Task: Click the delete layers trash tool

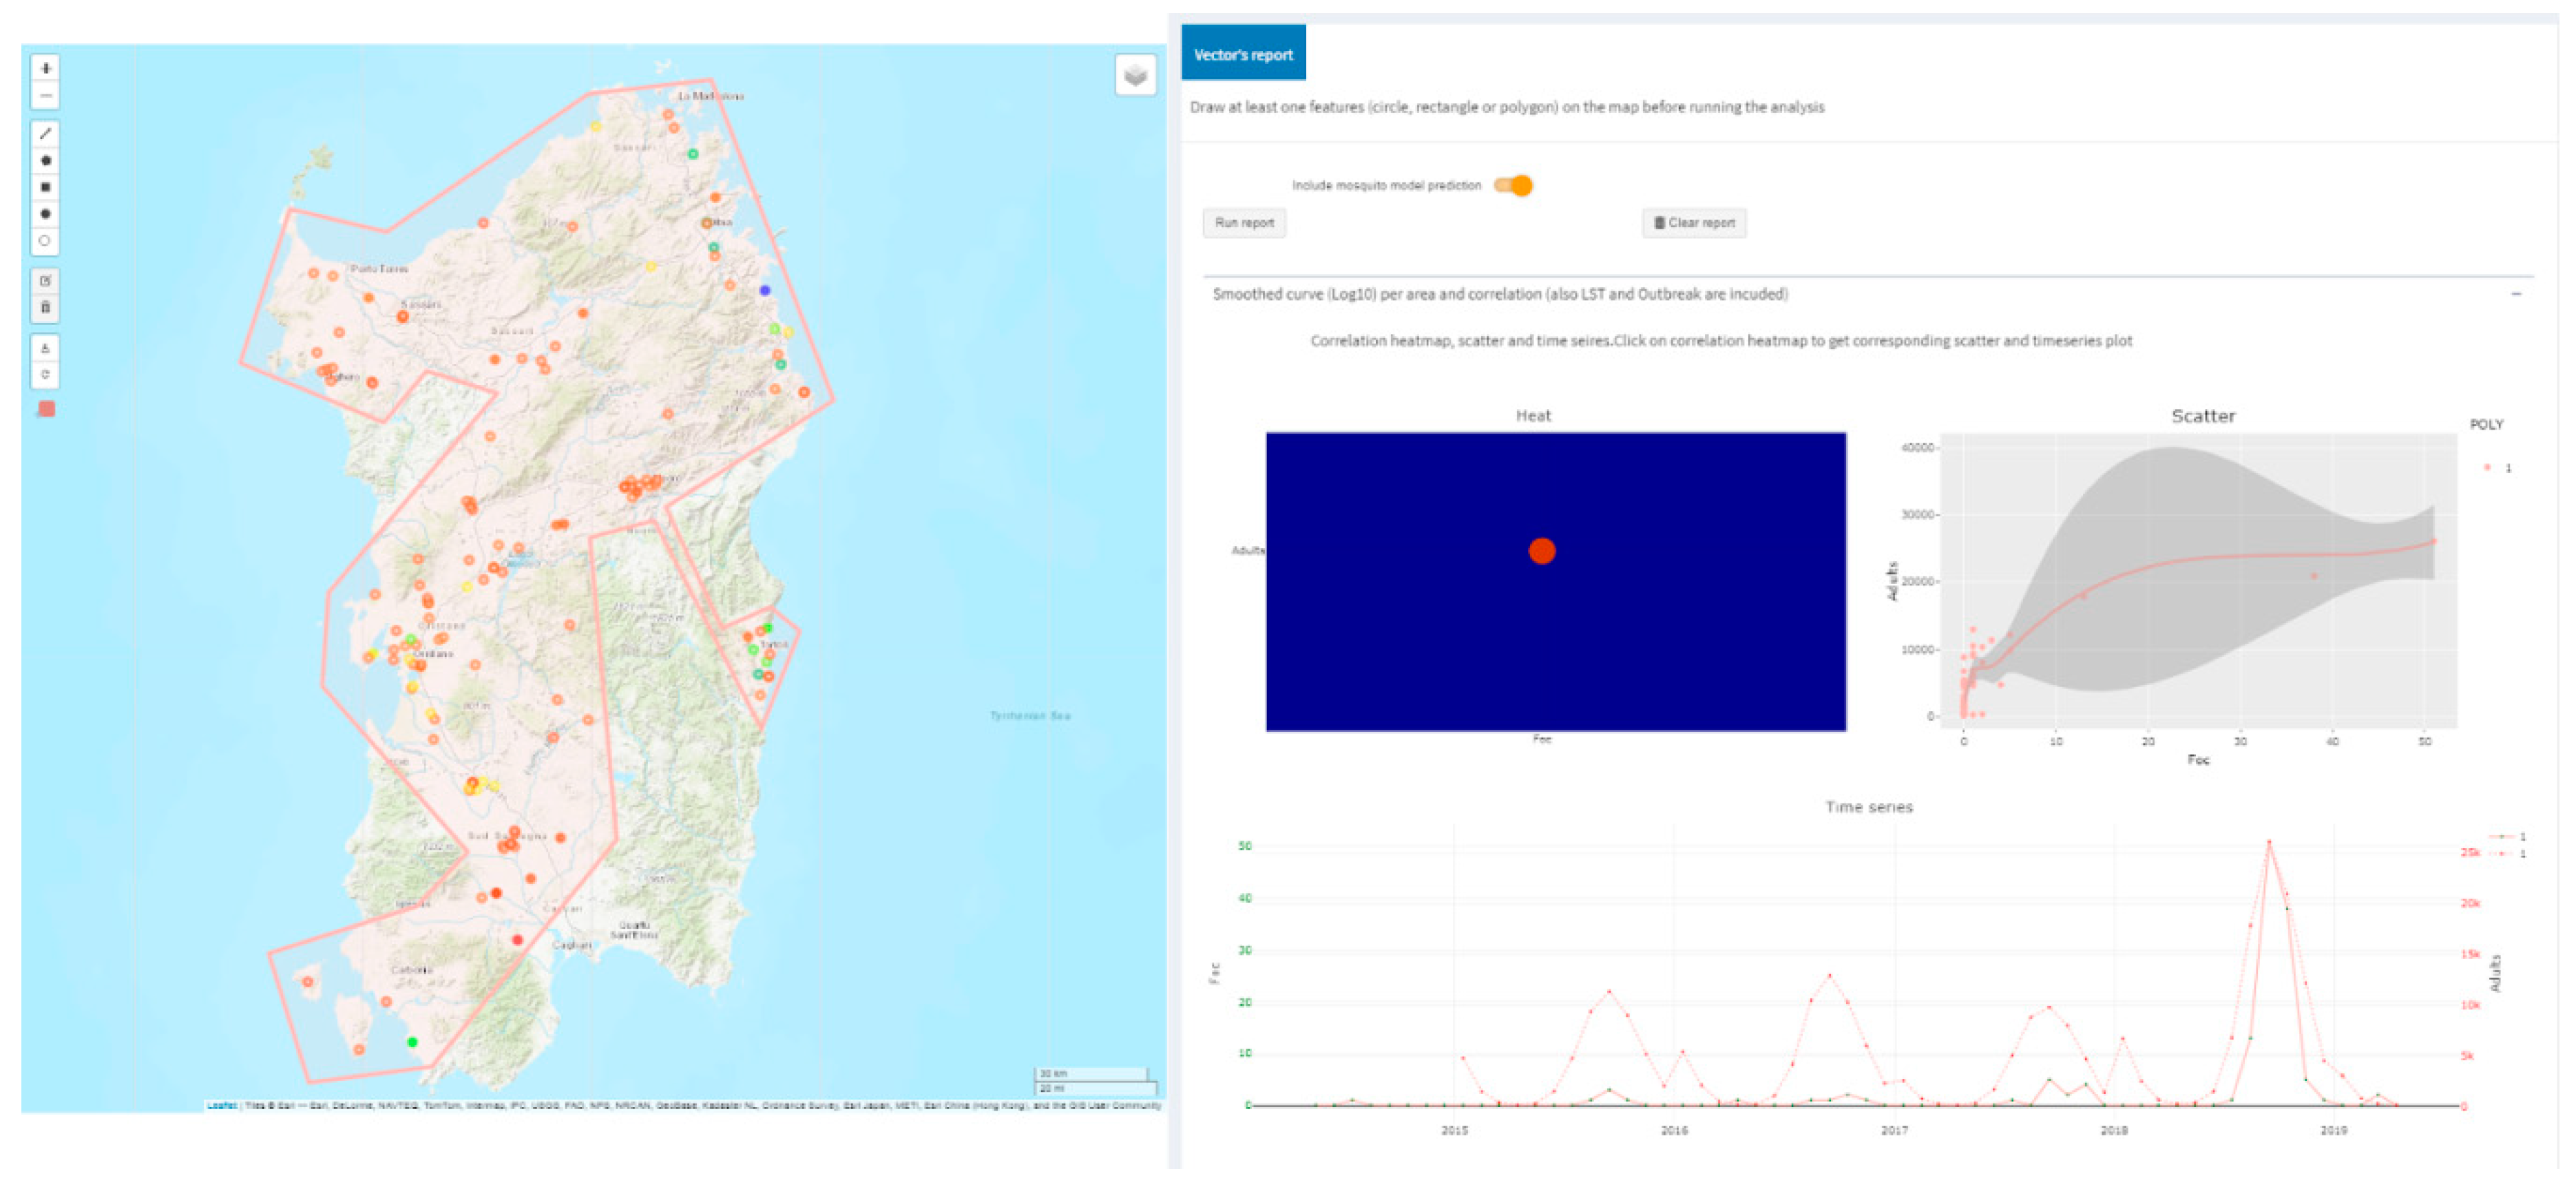Action: pos(45,308)
